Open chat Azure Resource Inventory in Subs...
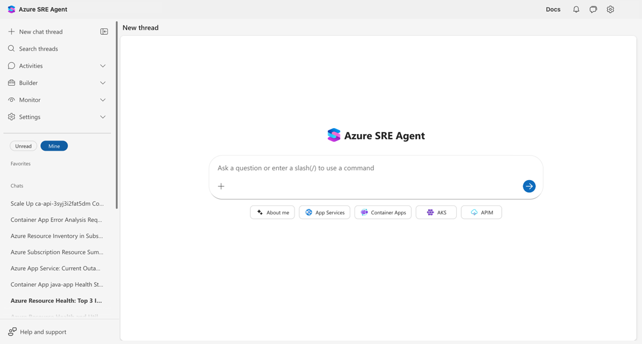The image size is (642, 344). (x=57, y=236)
